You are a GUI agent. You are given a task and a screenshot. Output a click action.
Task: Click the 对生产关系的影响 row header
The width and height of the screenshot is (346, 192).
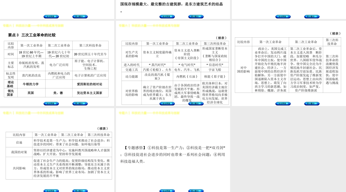tap(131, 54)
